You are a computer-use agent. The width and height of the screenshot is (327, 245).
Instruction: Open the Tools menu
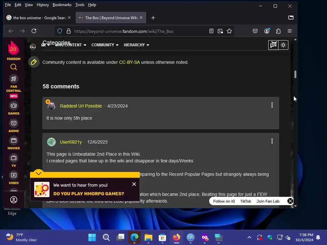(x=80, y=5)
